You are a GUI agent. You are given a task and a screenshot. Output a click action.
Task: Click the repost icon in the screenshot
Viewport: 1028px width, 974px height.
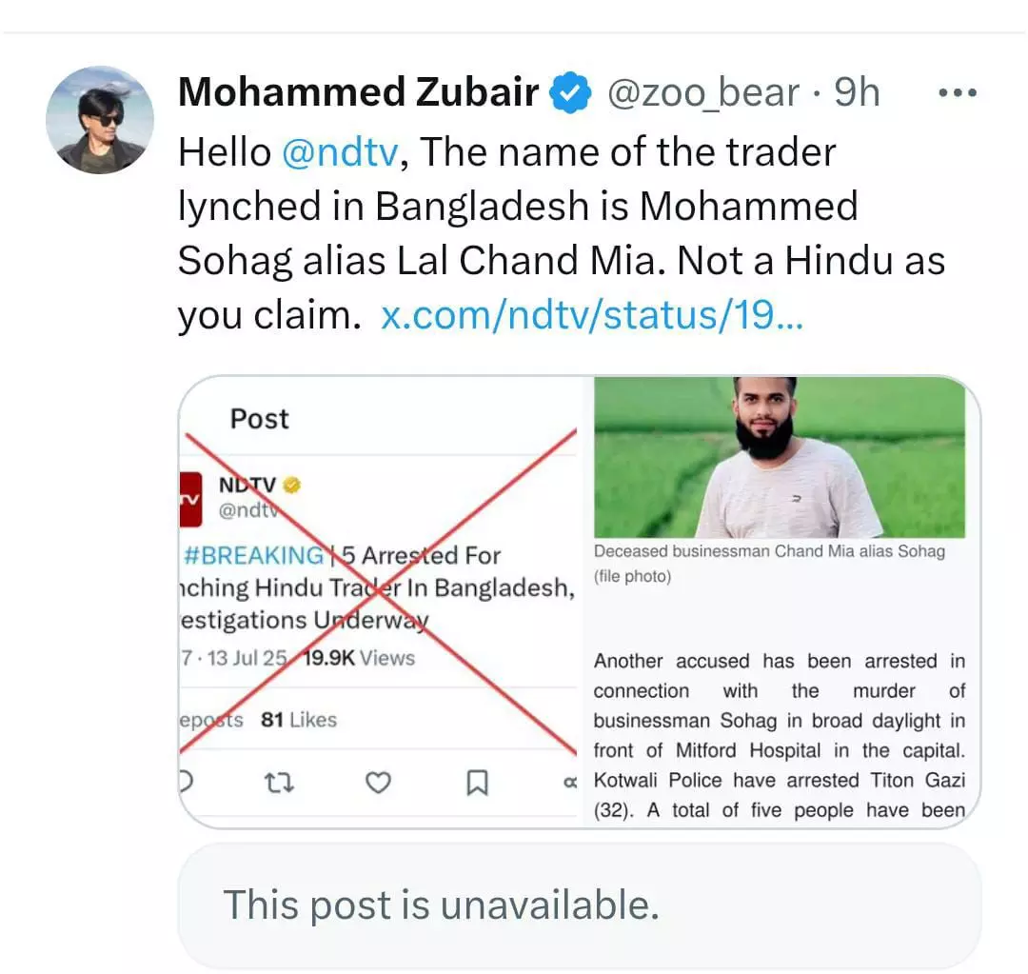click(279, 783)
